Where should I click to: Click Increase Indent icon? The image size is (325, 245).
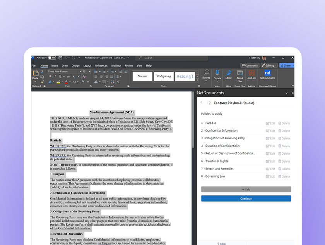[x=126, y=71]
